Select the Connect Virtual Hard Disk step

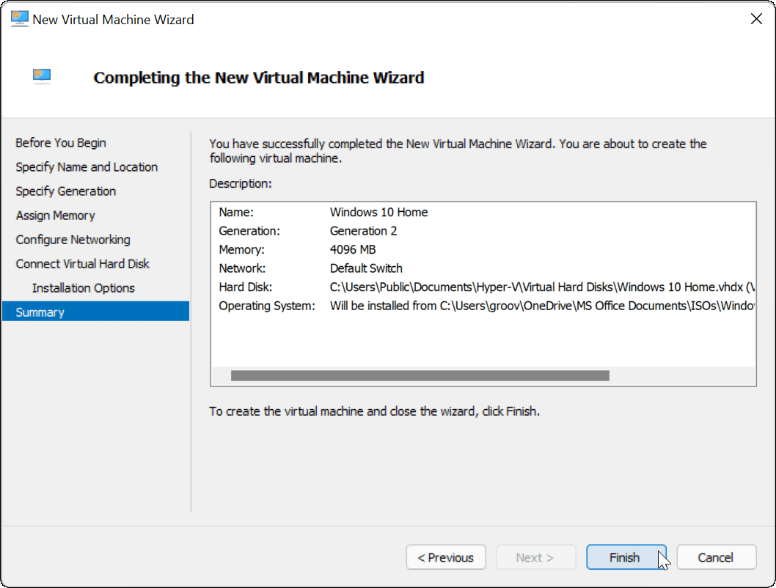83,264
